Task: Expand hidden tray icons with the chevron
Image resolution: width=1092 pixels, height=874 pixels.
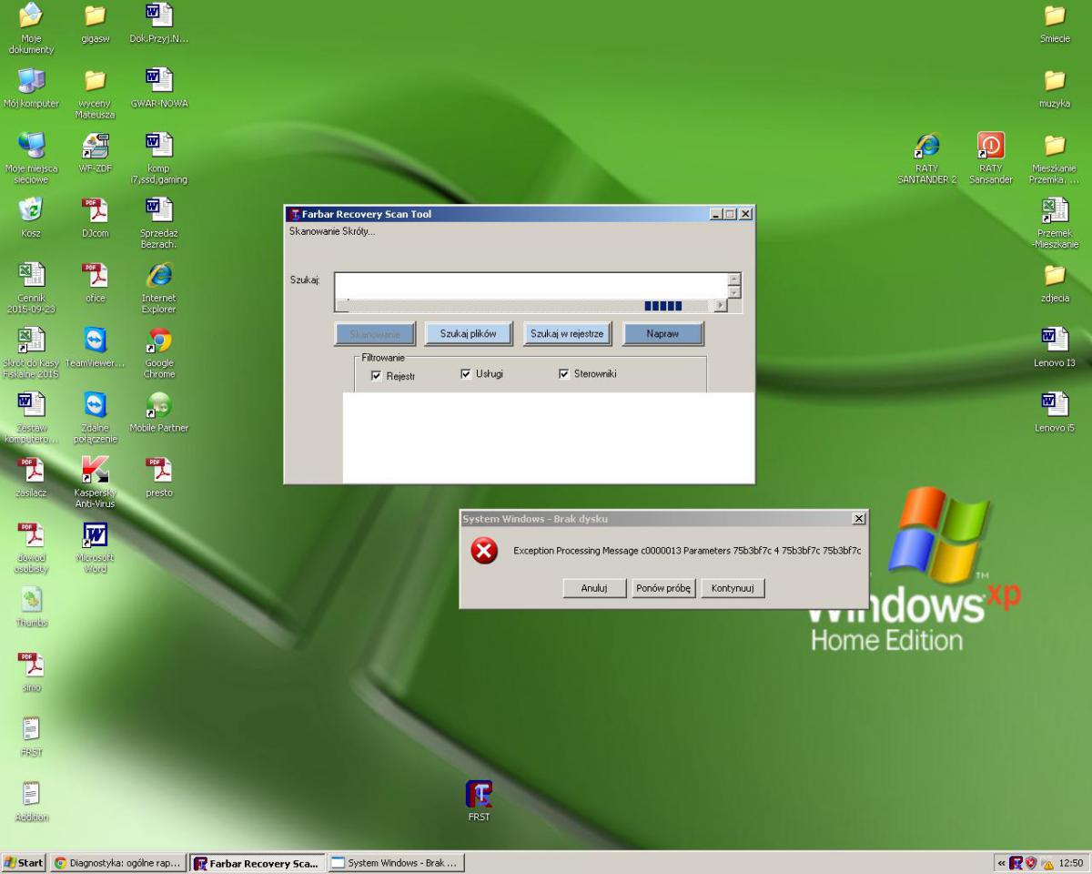Action: 1003,862
